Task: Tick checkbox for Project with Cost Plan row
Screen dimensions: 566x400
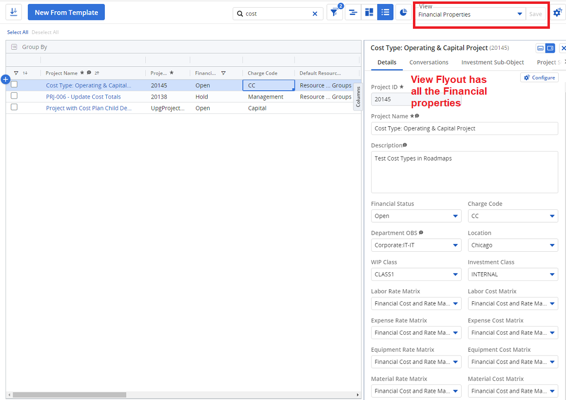Action: (14, 107)
